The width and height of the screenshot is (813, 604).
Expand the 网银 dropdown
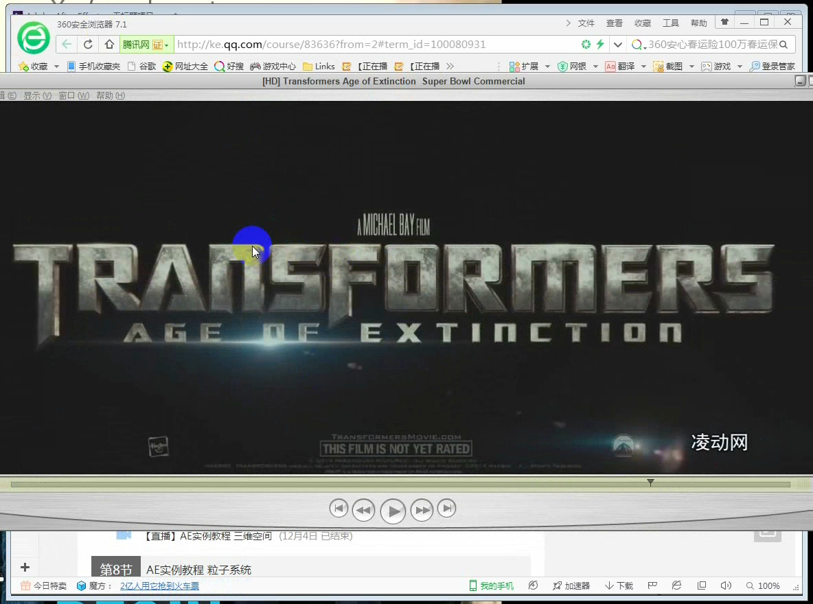(596, 67)
